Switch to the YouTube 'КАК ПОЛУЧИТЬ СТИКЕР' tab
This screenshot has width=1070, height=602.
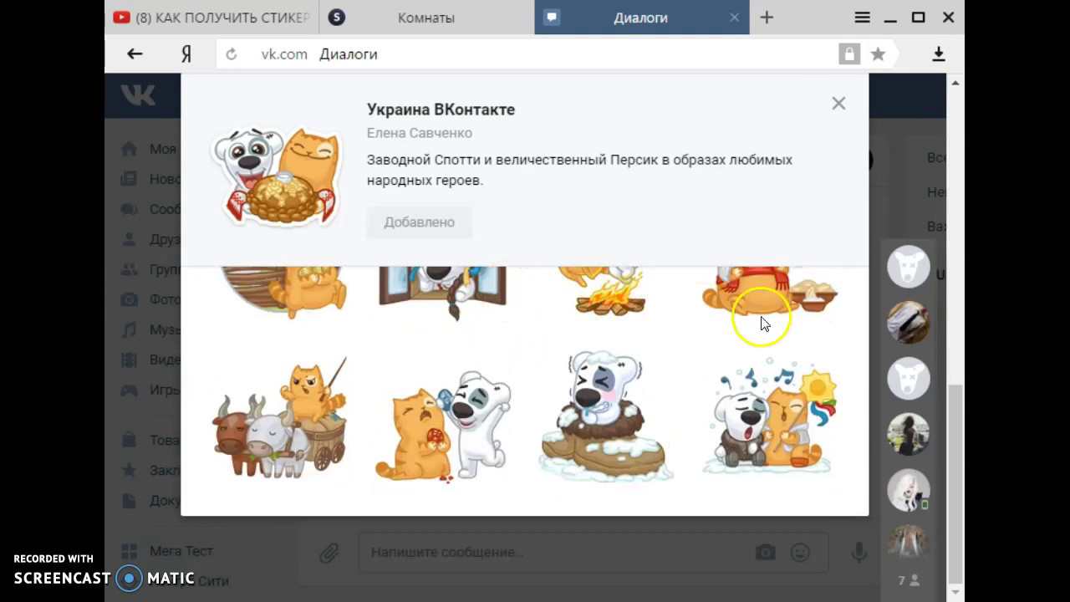pyautogui.click(x=211, y=18)
